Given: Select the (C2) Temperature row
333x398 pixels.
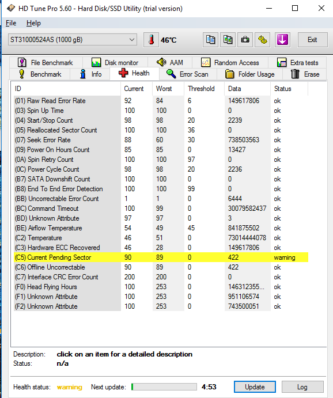Looking at the screenshot, I should tap(161, 238).
